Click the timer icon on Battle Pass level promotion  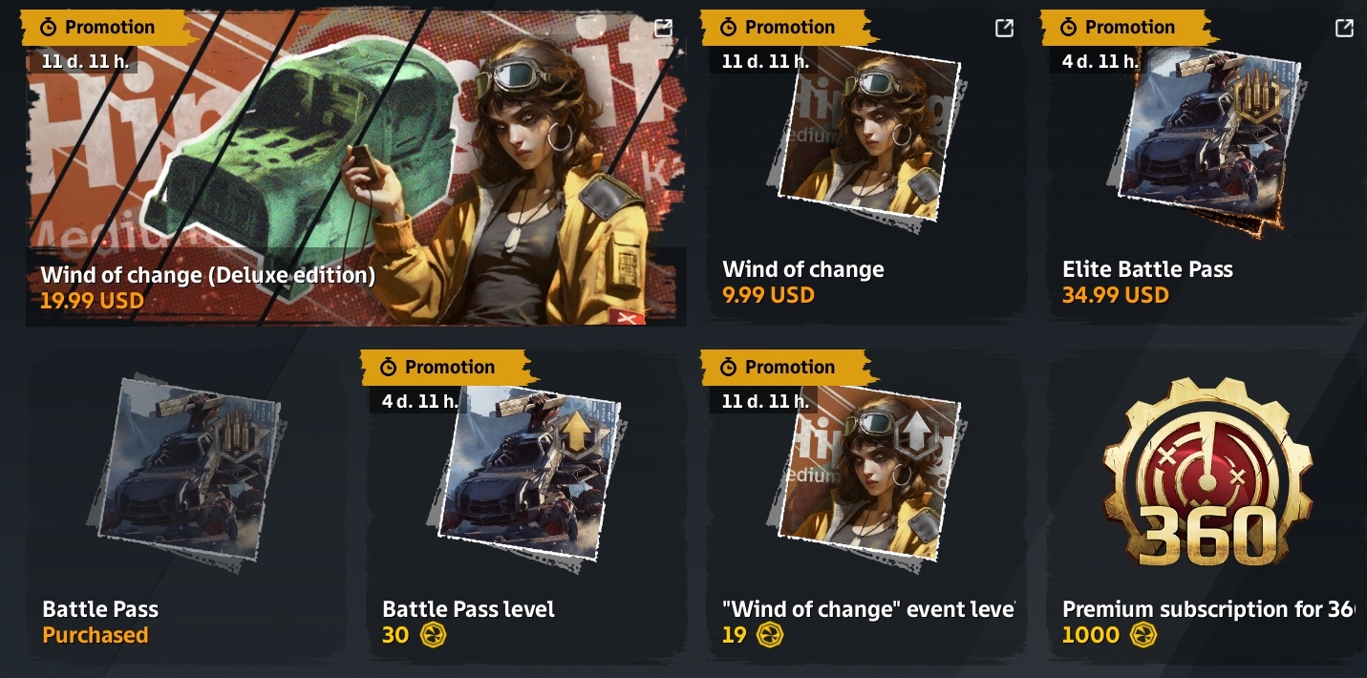(388, 368)
